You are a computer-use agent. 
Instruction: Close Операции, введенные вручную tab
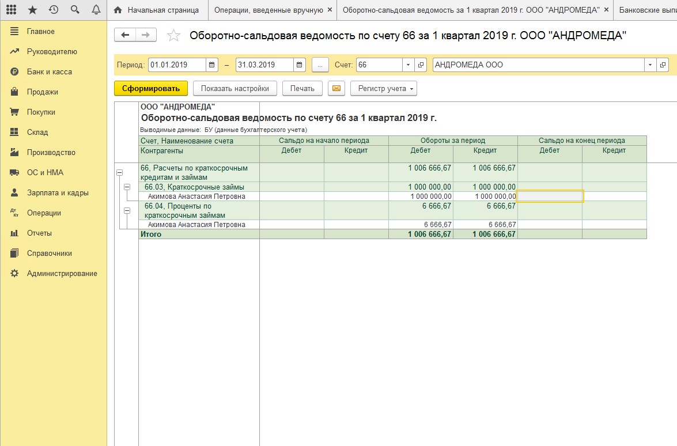330,9
